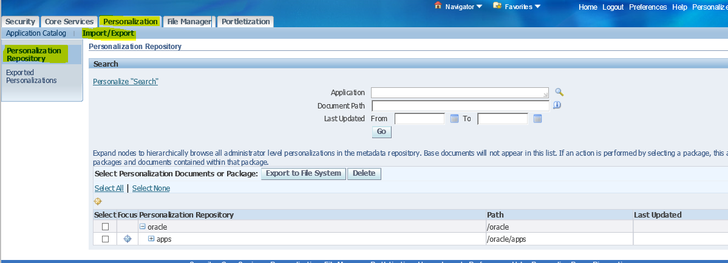Click the Last Updated From date field
Viewport: 728px width, 263px height.
[420, 119]
